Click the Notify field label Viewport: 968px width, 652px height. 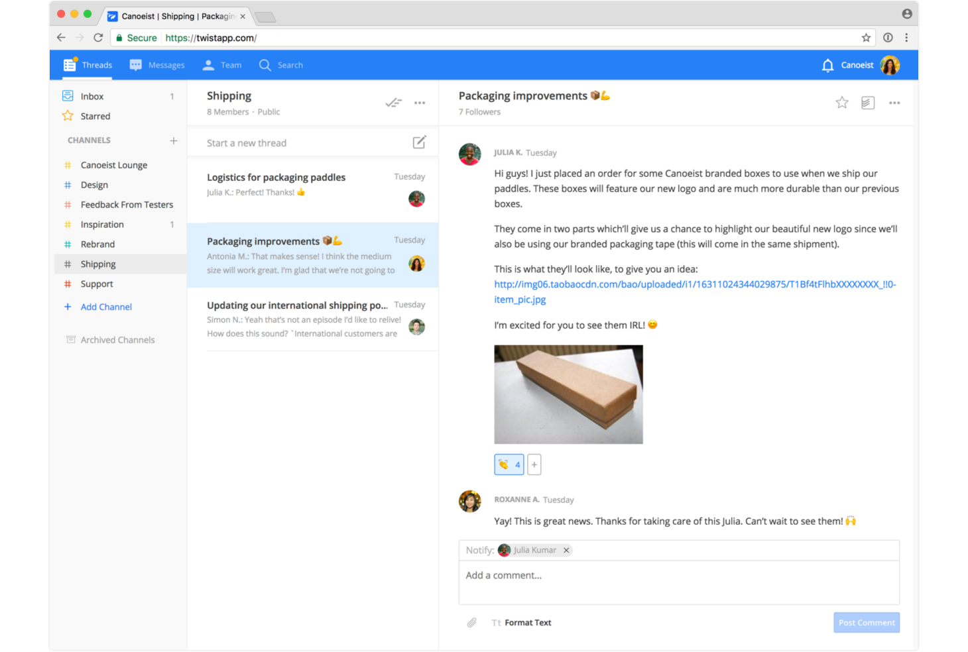pyautogui.click(x=479, y=550)
